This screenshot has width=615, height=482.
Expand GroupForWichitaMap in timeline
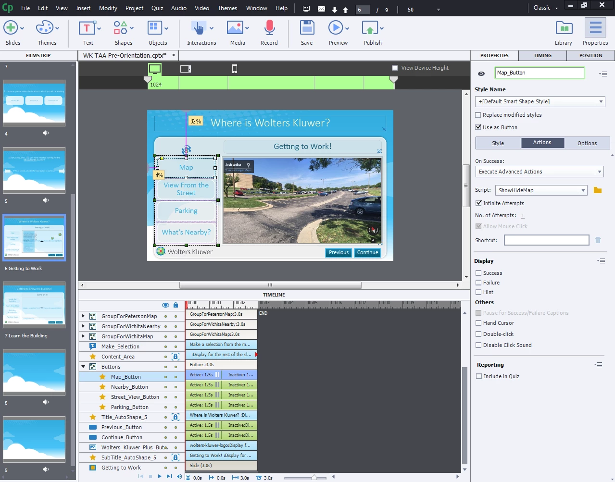[x=83, y=336]
